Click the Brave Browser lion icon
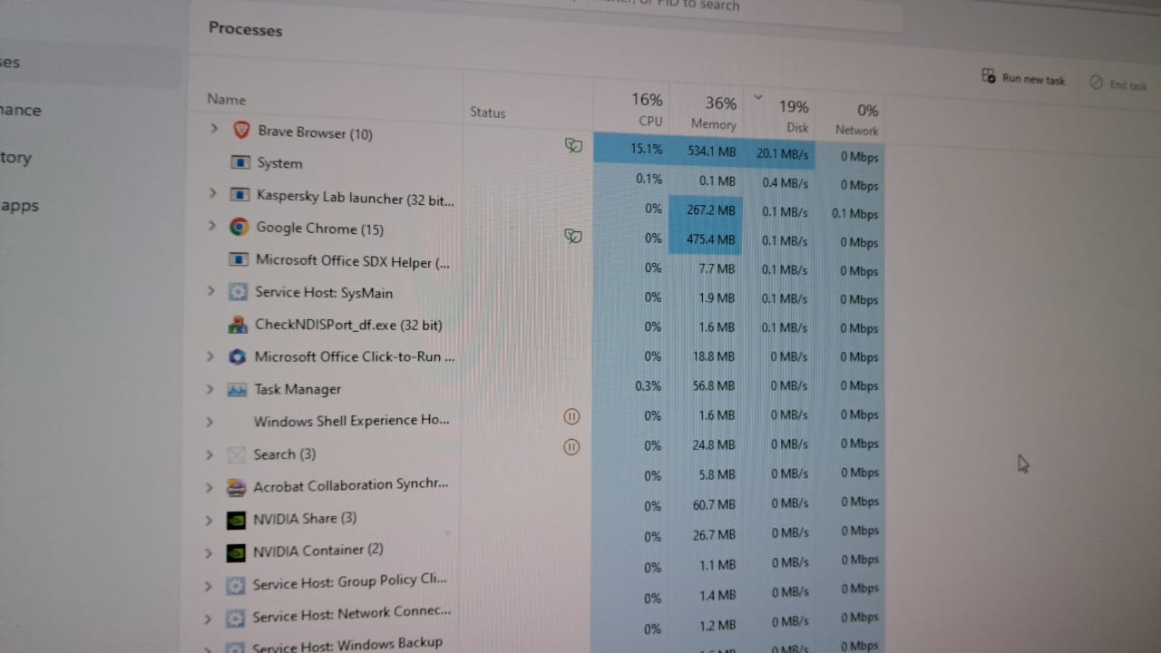This screenshot has height=653, width=1161. pyautogui.click(x=241, y=131)
